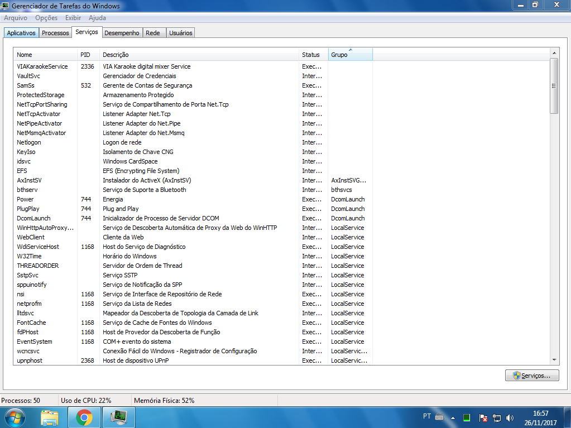Select the Power service row
This screenshot has width=571, height=428.
pyautogui.click(x=193, y=199)
